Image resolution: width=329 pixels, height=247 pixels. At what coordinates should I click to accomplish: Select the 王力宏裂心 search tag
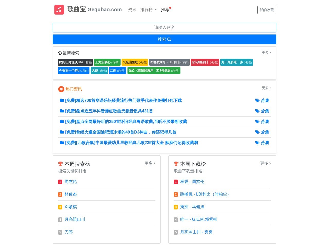tap(107, 62)
